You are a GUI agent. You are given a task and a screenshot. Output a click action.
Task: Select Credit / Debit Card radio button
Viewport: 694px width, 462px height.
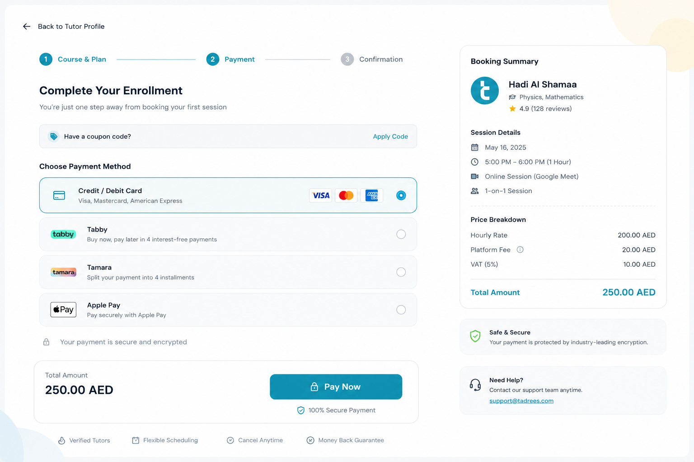coord(401,195)
